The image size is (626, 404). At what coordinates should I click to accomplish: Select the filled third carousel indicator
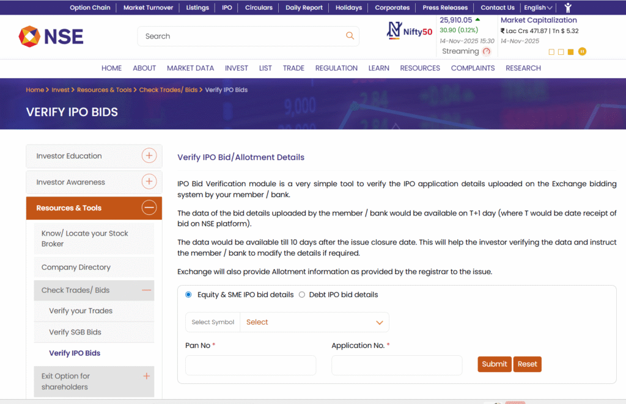pos(570,52)
